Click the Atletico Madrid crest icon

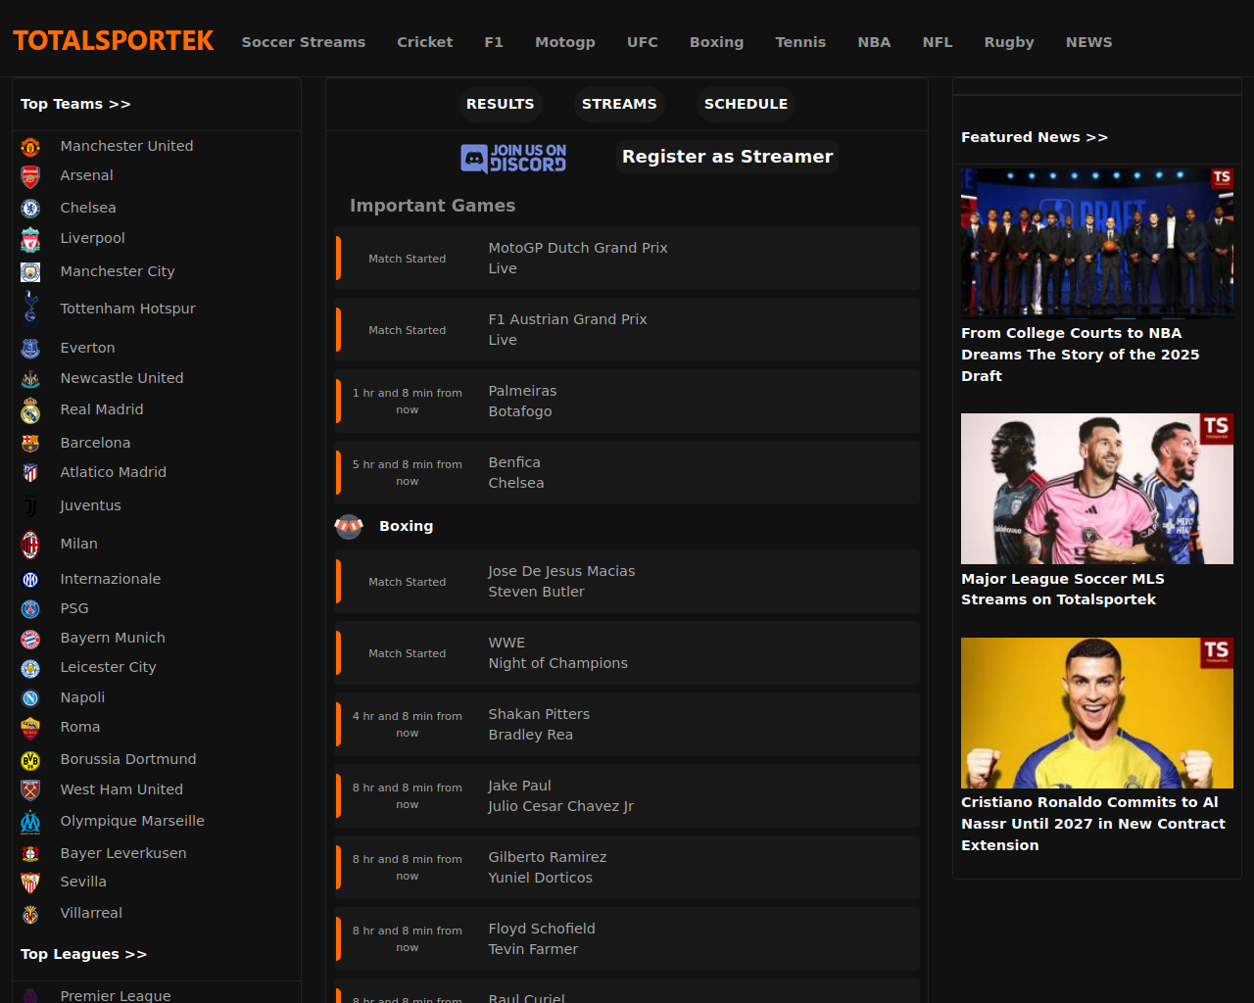tap(30, 472)
